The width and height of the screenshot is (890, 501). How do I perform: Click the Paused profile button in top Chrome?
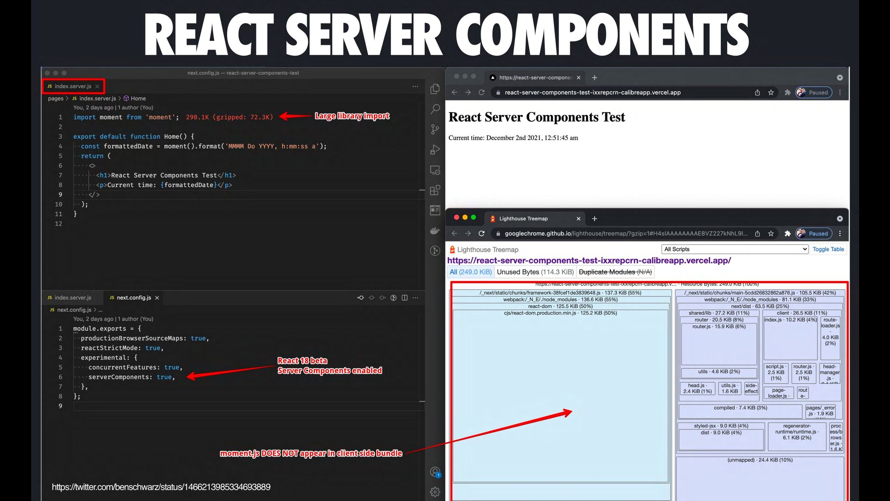(x=814, y=92)
